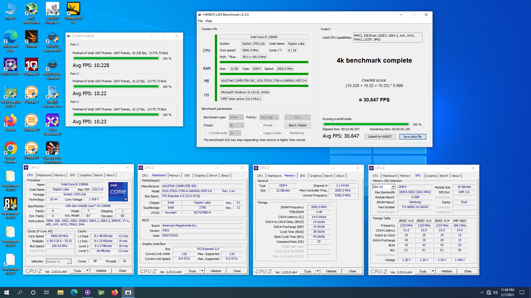Click the F4-3600C14-16GVK part number
The image size is (531, 298).
[x=415, y=207]
